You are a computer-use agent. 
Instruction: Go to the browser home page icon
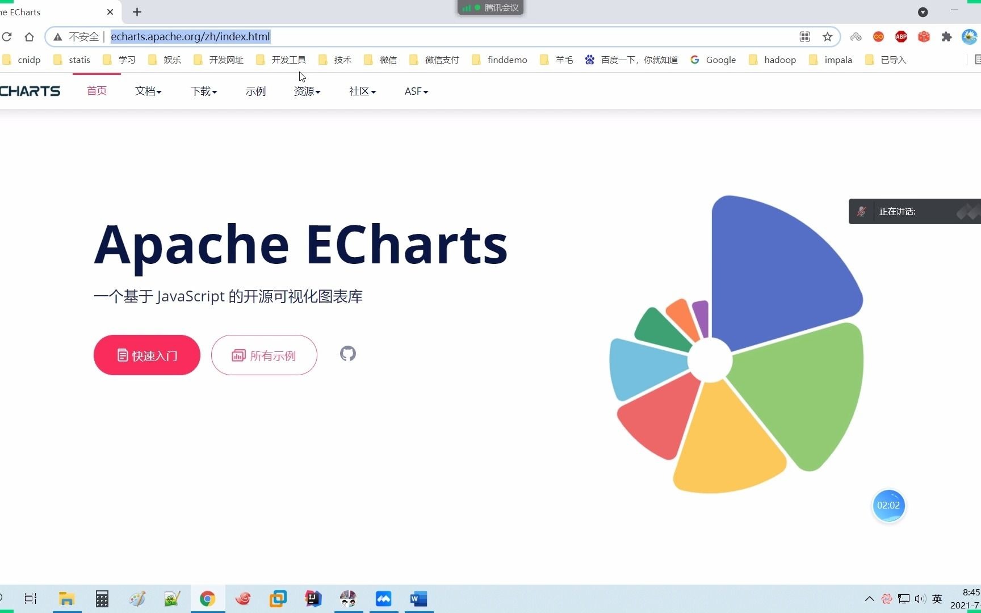click(x=29, y=37)
